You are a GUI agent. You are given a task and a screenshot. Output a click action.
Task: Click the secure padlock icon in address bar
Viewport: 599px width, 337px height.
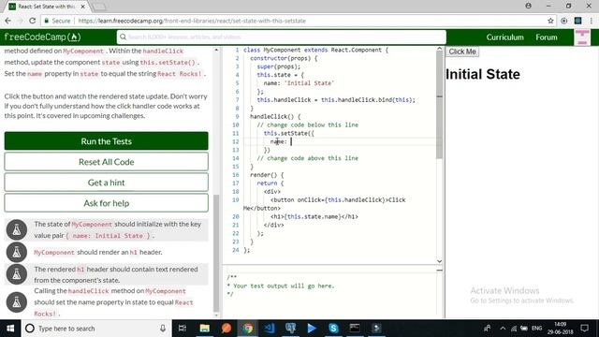(x=46, y=21)
